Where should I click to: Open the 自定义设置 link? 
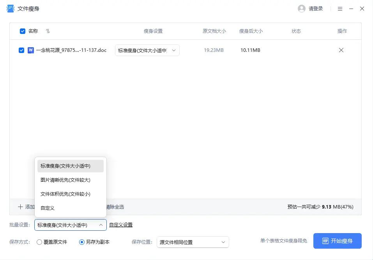tap(120, 225)
